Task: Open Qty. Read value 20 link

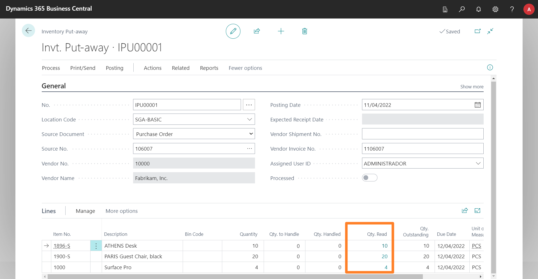Action: tap(384, 257)
